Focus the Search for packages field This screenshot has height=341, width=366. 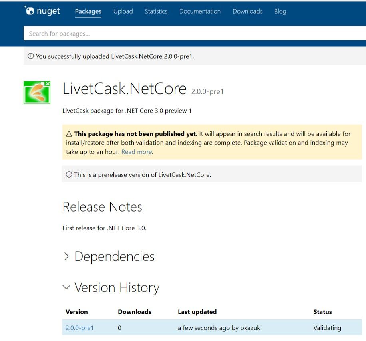tap(195, 34)
